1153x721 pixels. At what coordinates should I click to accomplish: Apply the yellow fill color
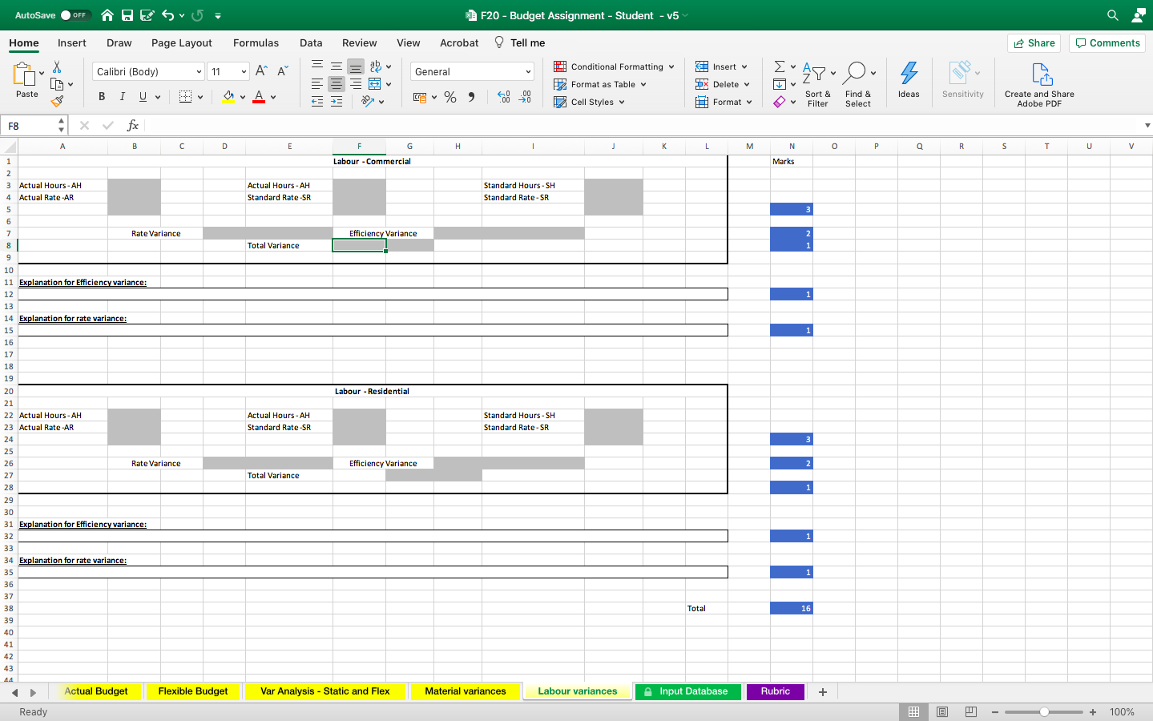pyautogui.click(x=228, y=97)
